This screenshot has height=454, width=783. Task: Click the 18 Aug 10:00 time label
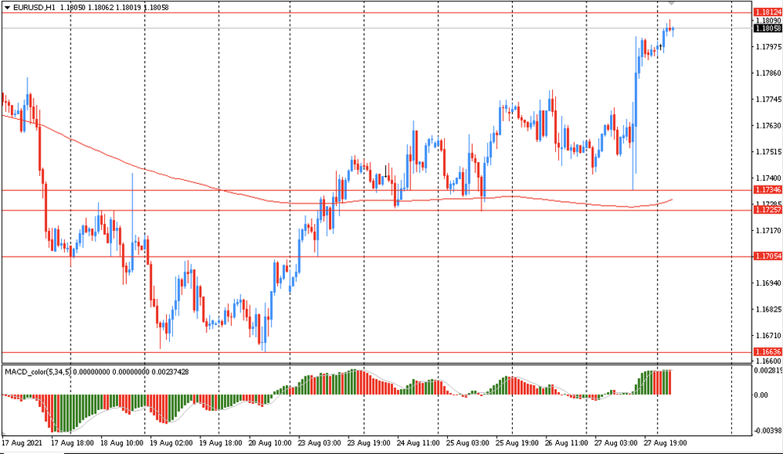click(122, 443)
